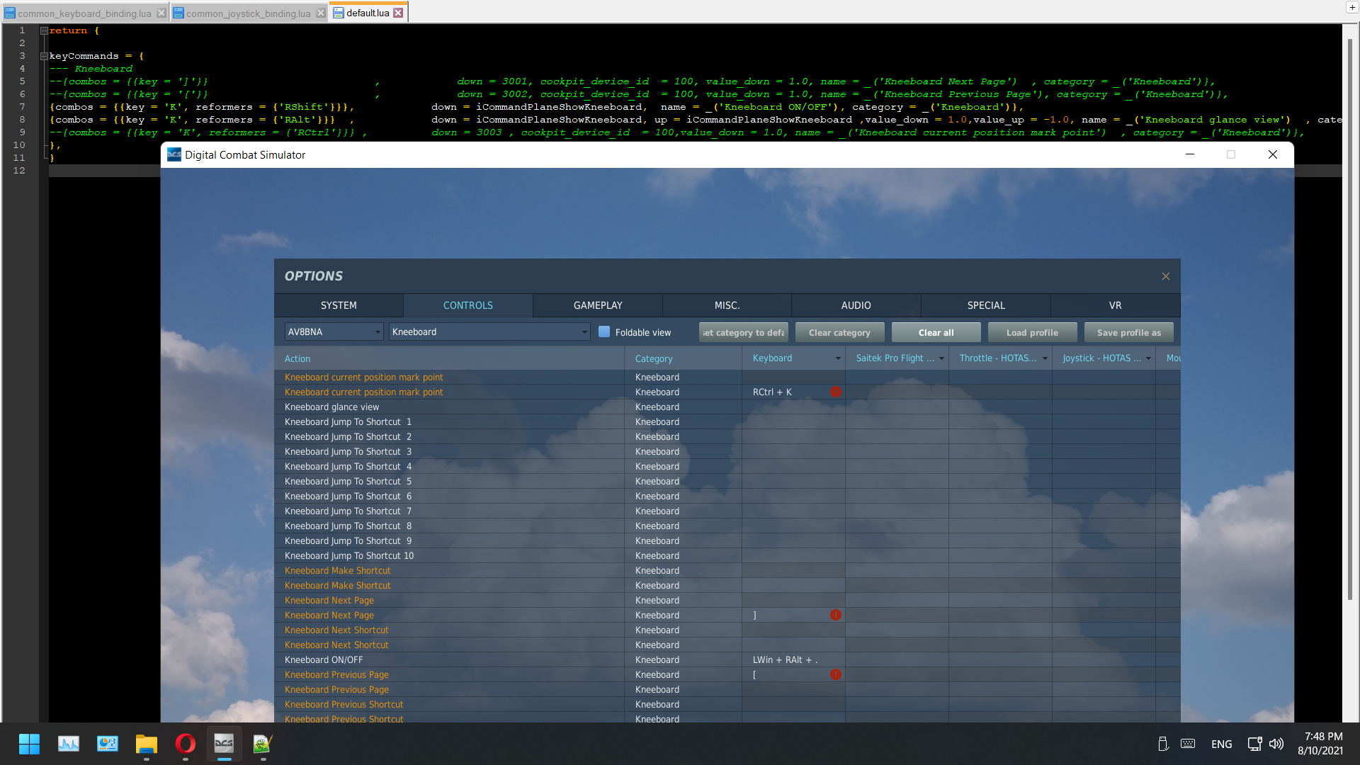Open the Opera browser from taskbar

pyautogui.click(x=185, y=744)
